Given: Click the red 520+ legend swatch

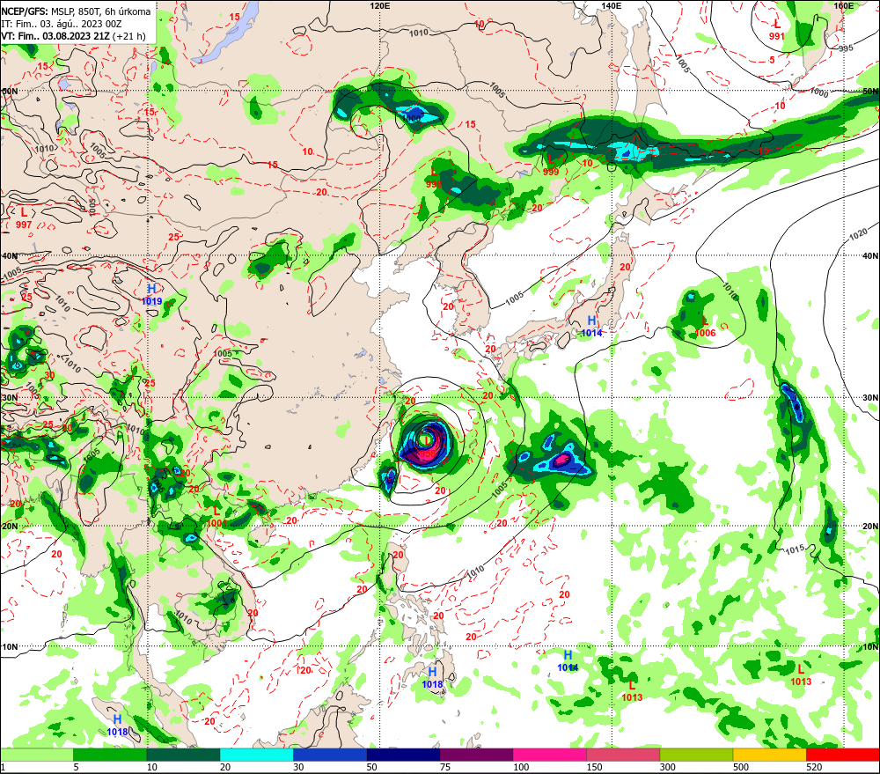Looking at the screenshot, I should [843, 755].
